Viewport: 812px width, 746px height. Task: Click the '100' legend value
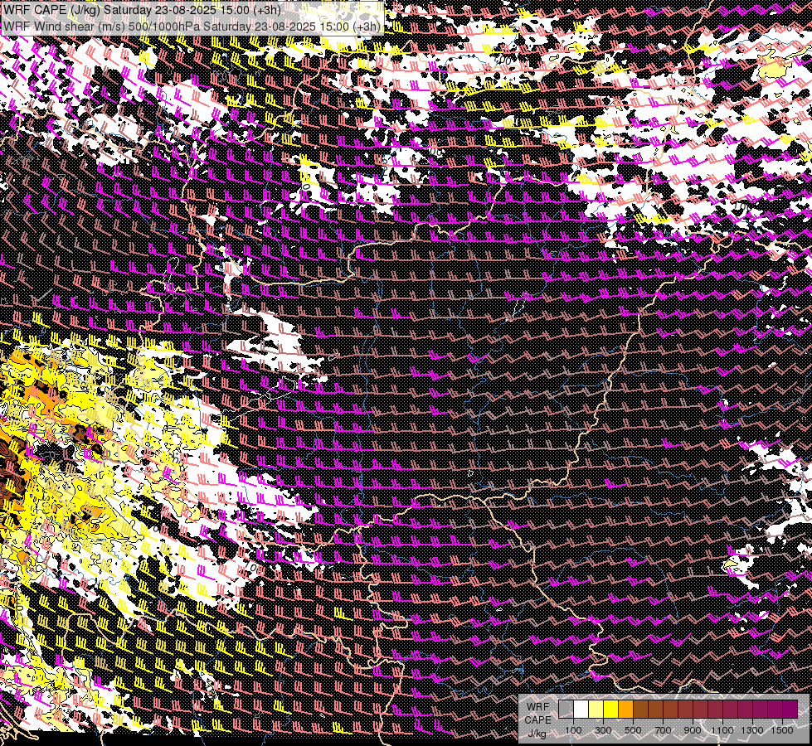(x=573, y=730)
